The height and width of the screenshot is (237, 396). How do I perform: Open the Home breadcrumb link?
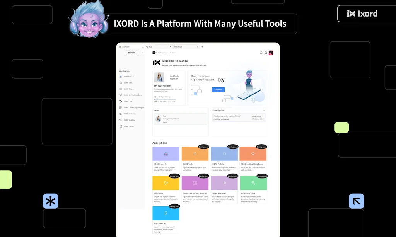pyautogui.click(x=174, y=53)
